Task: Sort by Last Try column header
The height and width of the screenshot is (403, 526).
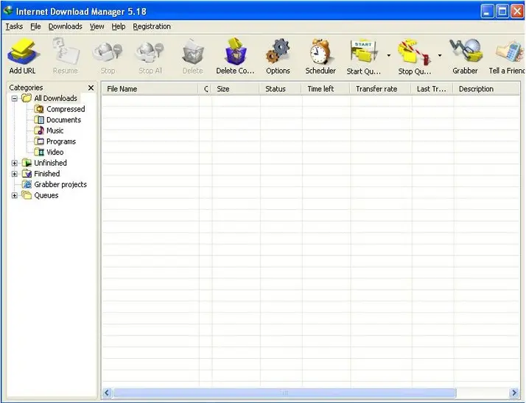Action: (x=432, y=89)
